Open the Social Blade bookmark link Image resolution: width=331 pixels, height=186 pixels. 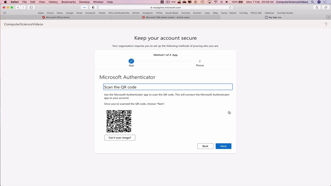click(x=172, y=13)
